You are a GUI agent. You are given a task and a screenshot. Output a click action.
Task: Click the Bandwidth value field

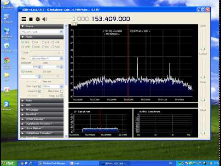coord(29,67)
